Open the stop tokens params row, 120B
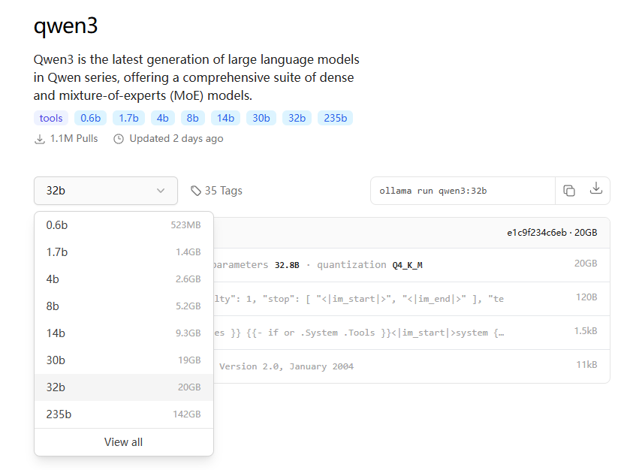The height and width of the screenshot is (470, 627). pos(411,299)
